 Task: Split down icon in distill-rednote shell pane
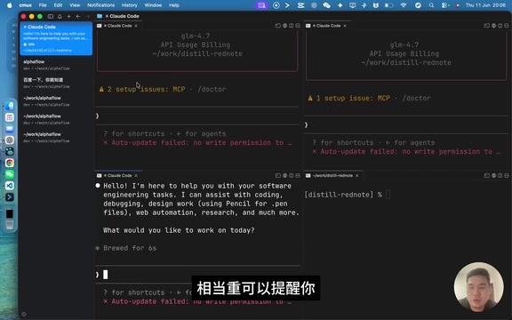(507, 175)
